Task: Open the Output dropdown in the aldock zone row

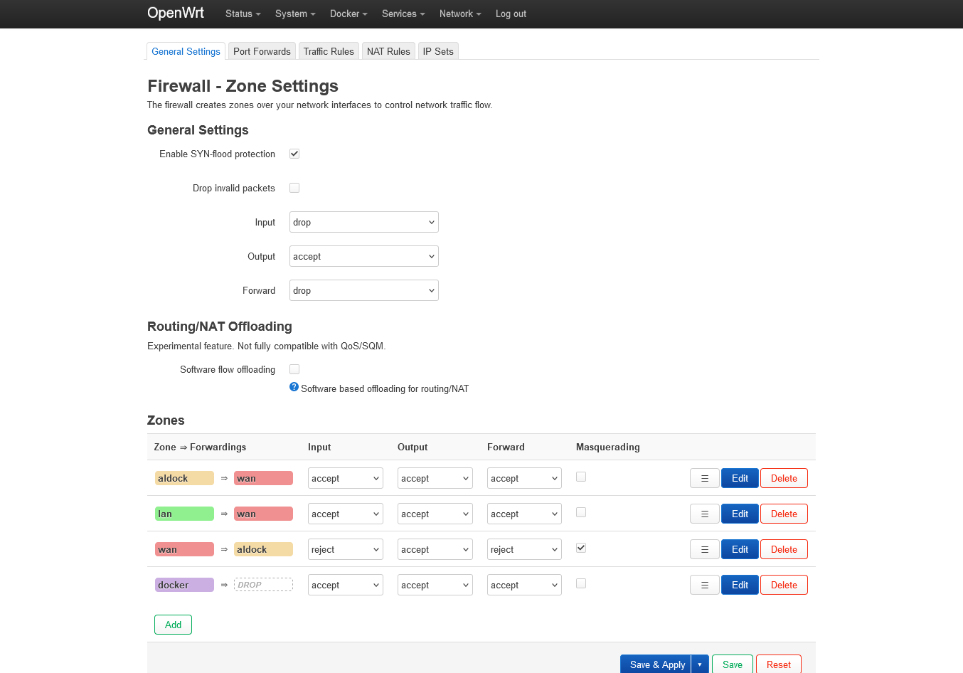Action: [x=435, y=478]
